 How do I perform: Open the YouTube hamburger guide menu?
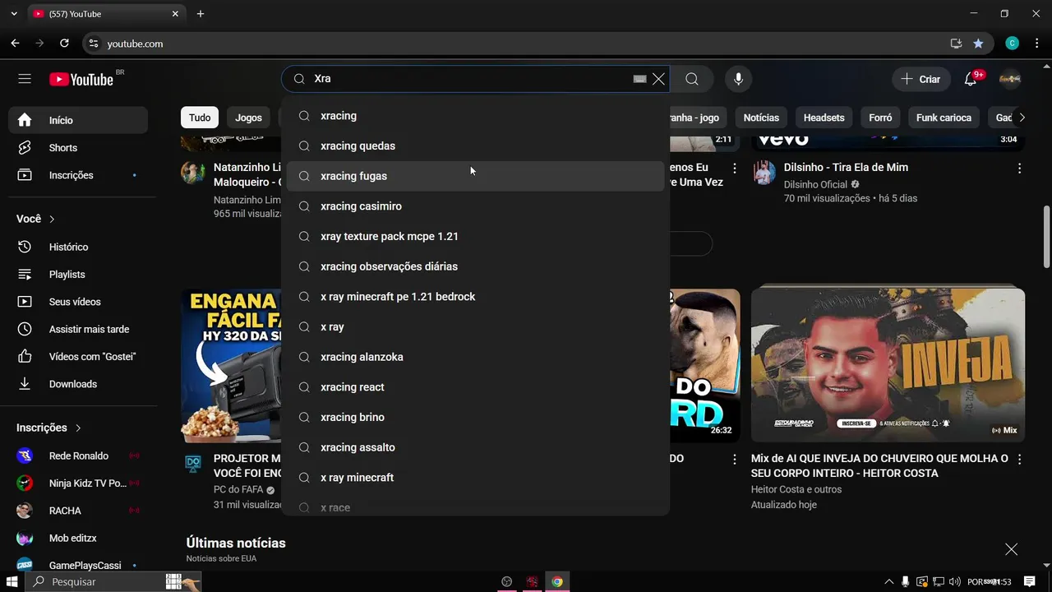tap(25, 79)
